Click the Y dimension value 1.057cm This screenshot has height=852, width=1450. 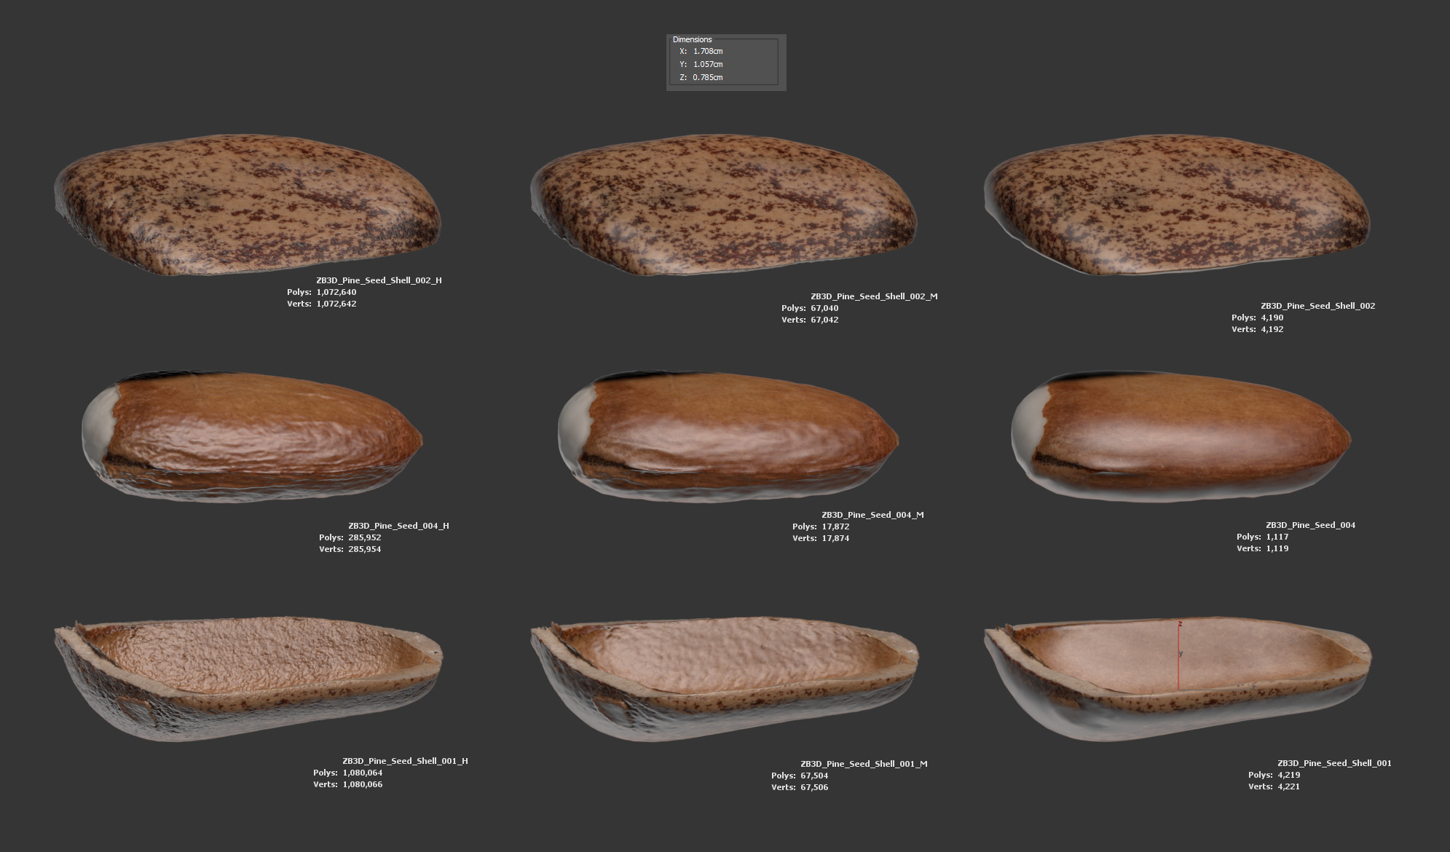pos(707,65)
